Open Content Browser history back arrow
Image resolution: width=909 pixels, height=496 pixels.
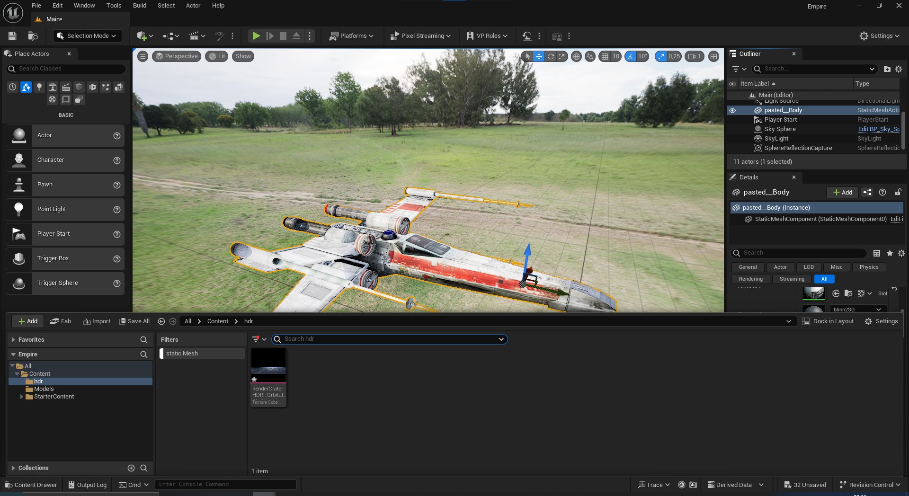pos(161,321)
